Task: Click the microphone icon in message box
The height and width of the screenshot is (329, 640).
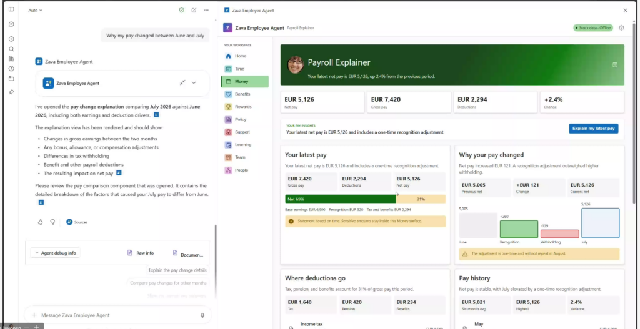Action: pos(202,315)
